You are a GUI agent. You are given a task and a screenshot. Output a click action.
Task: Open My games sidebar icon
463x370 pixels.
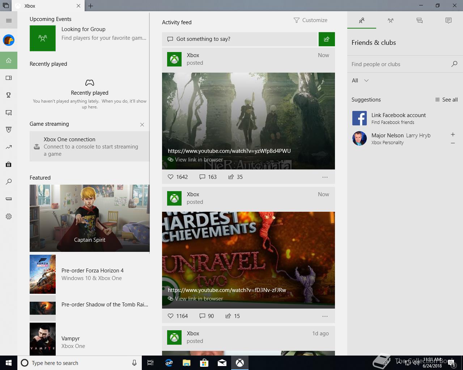[x=9, y=78]
